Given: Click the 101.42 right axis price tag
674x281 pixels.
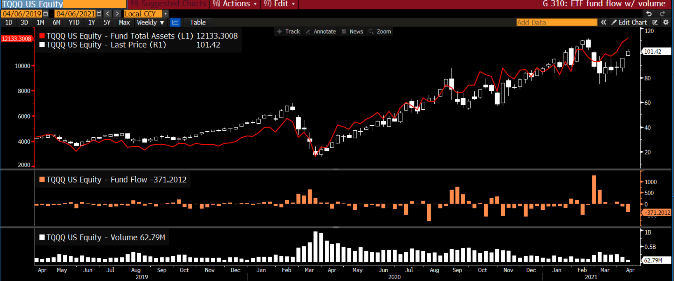Looking at the screenshot, I should pos(656,52).
